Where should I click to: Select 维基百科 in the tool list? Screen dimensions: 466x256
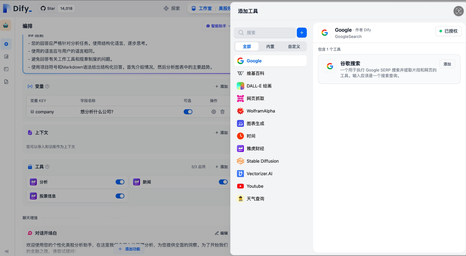tap(270, 73)
